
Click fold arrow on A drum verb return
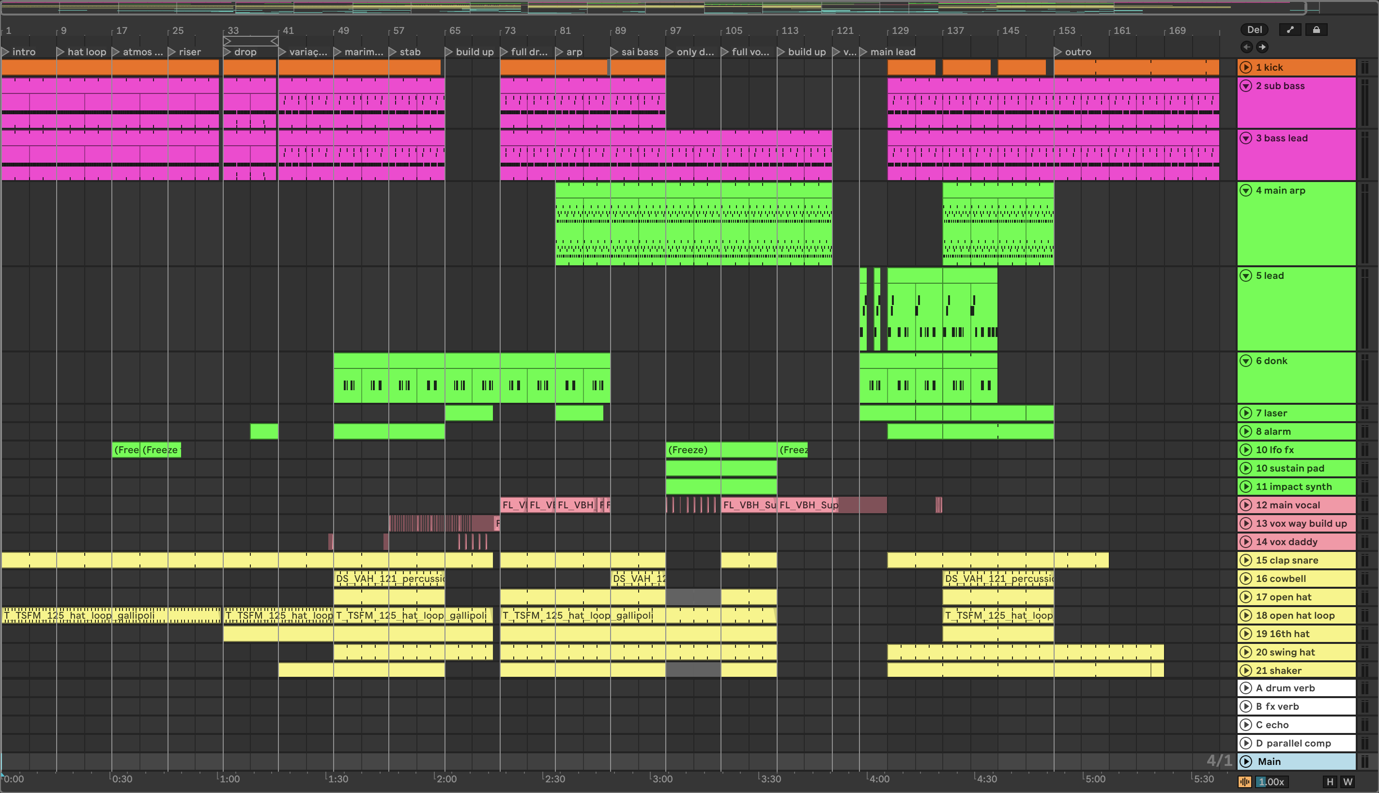pyautogui.click(x=1245, y=688)
